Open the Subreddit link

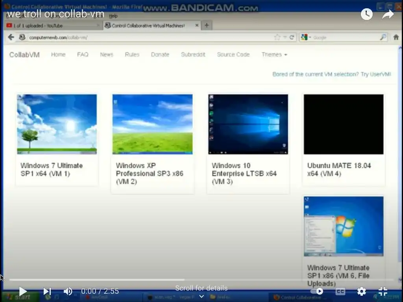coord(193,54)
